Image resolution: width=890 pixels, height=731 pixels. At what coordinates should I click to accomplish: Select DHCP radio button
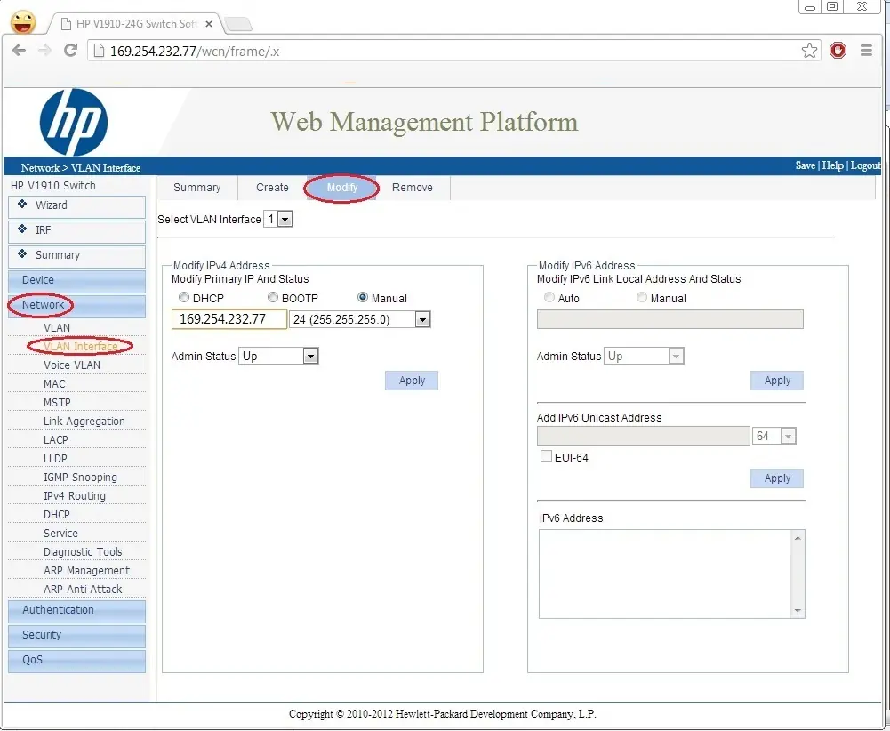click(x=184, y=297)
